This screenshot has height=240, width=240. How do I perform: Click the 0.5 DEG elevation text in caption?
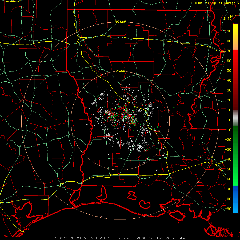click(121, 238)
